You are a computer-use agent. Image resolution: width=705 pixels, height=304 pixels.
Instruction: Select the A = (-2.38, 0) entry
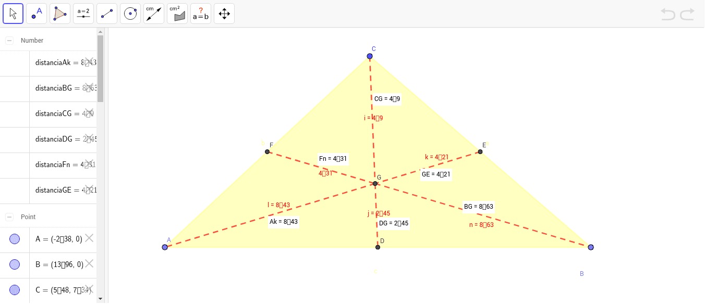click(59, 239)
